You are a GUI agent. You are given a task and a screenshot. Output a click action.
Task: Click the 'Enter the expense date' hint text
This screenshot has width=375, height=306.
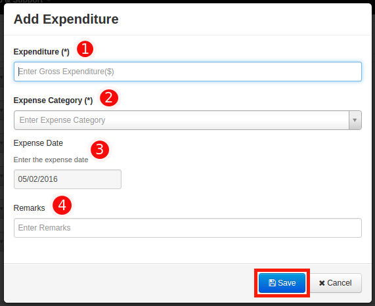(x=51, y=160)
